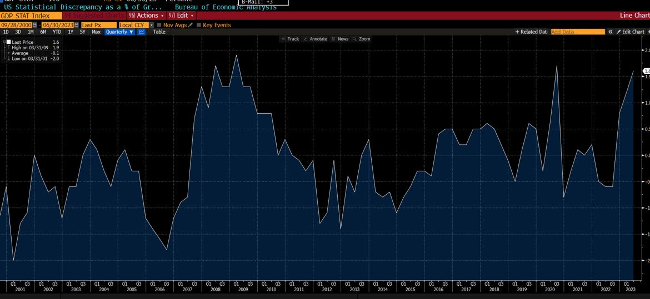The height and width of the screenshot is (299, 650).
Task: Click the Last Price legend white square
Action: 8,42
